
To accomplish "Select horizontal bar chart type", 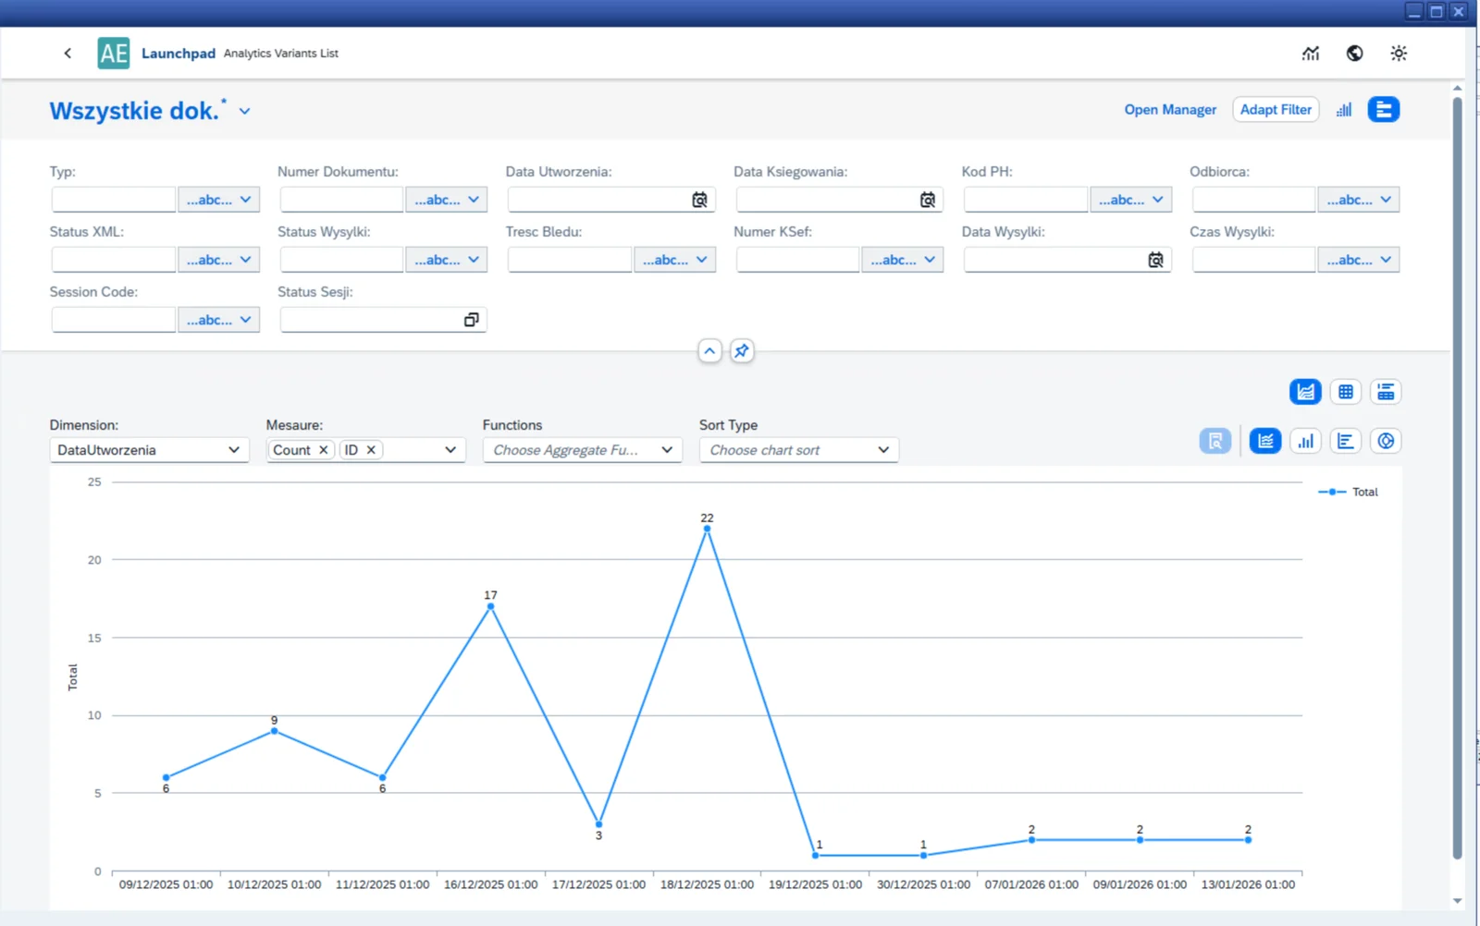I will [x=1346, y=441].
